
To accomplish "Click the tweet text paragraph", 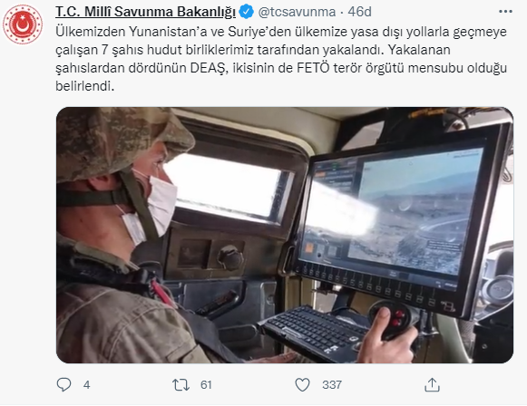I will click(281, 59).
